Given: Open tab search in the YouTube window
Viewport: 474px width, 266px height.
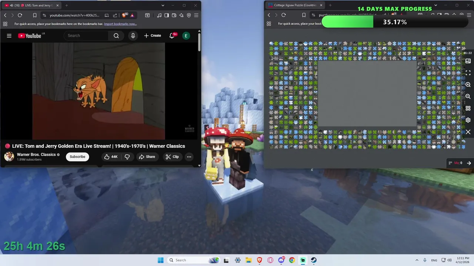Looking at the screenshot, I should (163, 6).
